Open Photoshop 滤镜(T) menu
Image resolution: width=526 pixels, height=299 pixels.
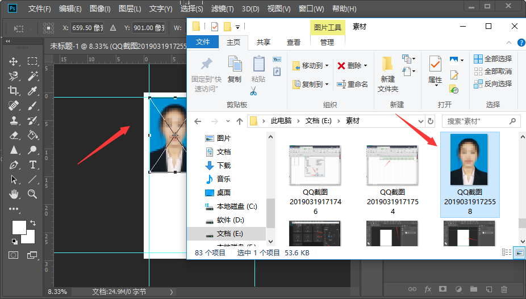click(x=223, y=9)
